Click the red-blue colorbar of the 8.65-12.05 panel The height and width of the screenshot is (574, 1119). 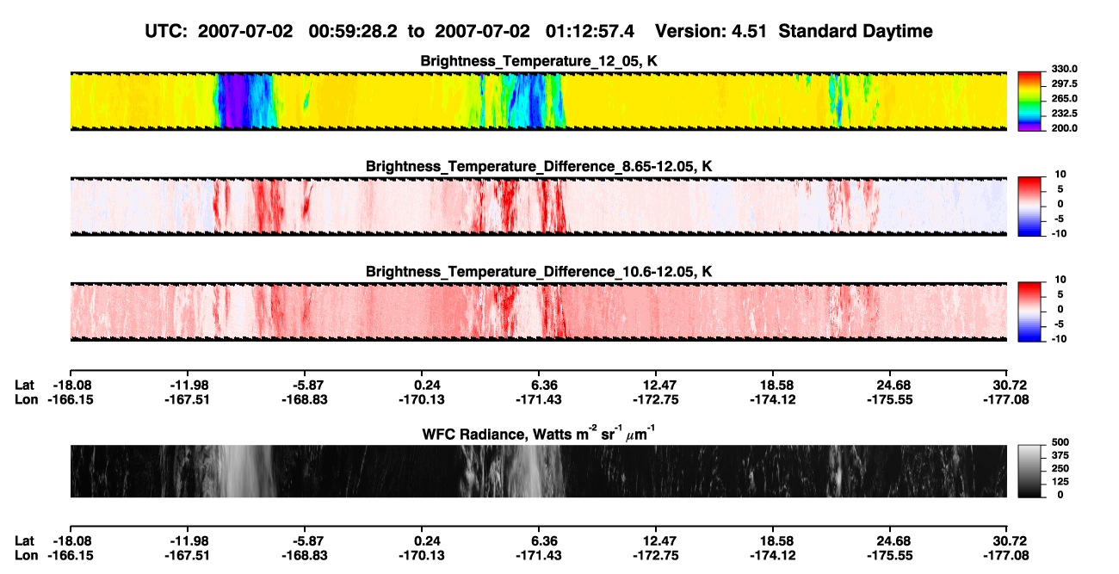(1030, 206)
